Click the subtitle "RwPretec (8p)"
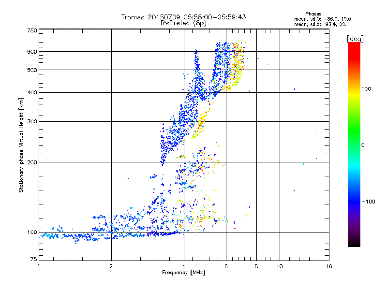This screenshot has width=387, height=290. 184,23
